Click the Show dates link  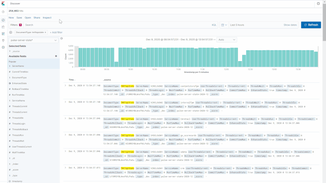tap(290, 25)
